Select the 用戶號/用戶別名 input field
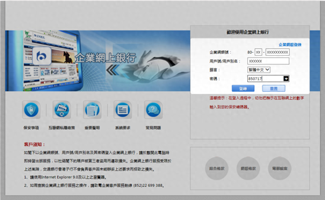325x200 pixels. point(268,61)
